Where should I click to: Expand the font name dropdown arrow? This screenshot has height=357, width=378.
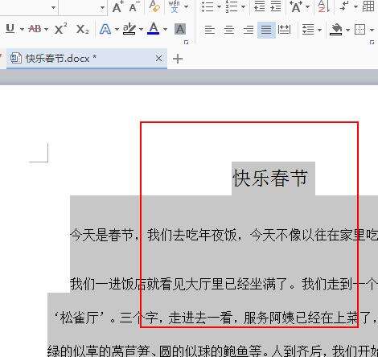pos(53,7)
